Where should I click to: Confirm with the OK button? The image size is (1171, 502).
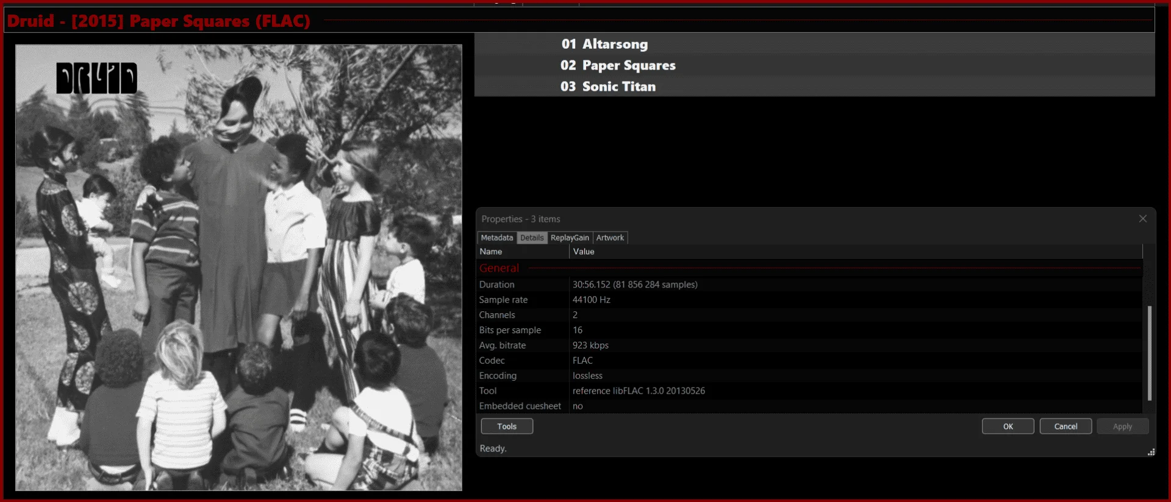coord(1008,426)
